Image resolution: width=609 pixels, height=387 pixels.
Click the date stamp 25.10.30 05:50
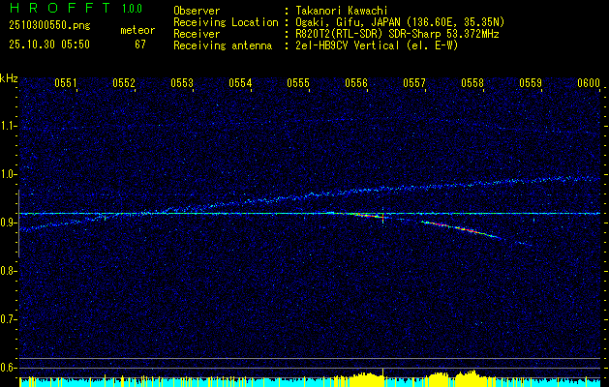[x=47, y=44]
